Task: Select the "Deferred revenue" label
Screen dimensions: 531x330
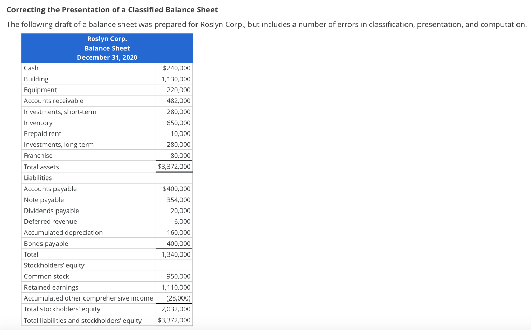Action: tap(50, 221)
